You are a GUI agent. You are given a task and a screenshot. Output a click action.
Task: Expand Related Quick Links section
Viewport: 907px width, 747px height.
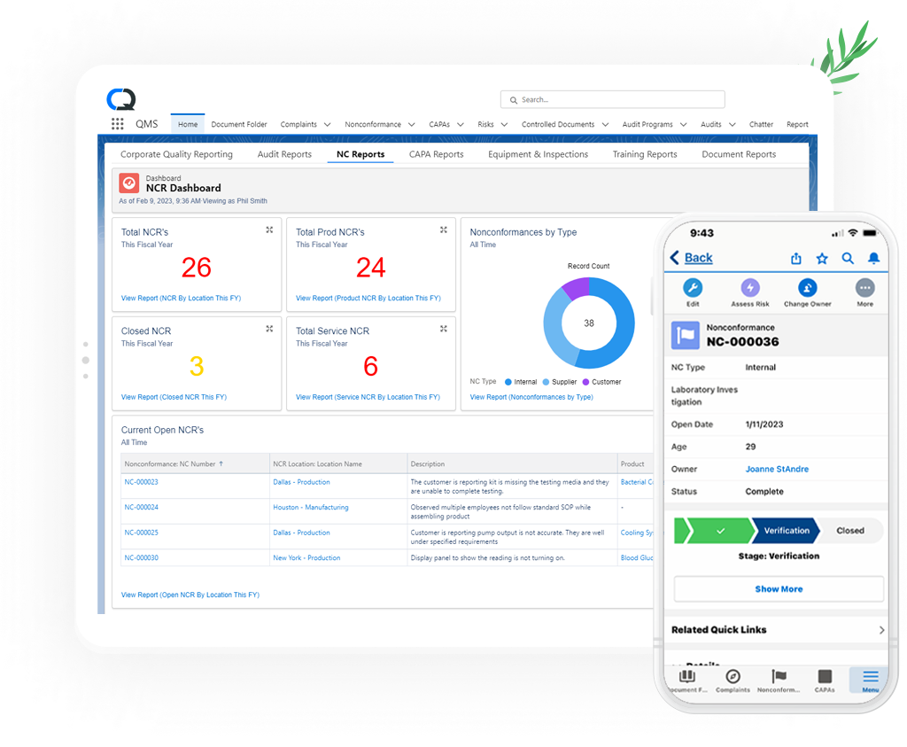coord(881,630)
